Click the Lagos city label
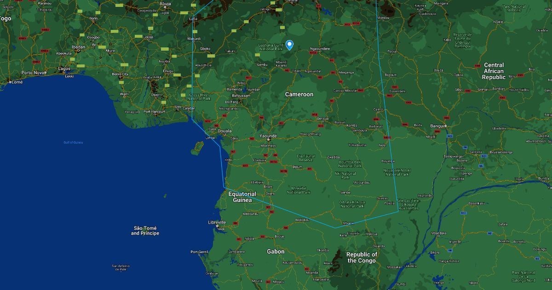The image size is (552, 290). [x=64, y=69]
